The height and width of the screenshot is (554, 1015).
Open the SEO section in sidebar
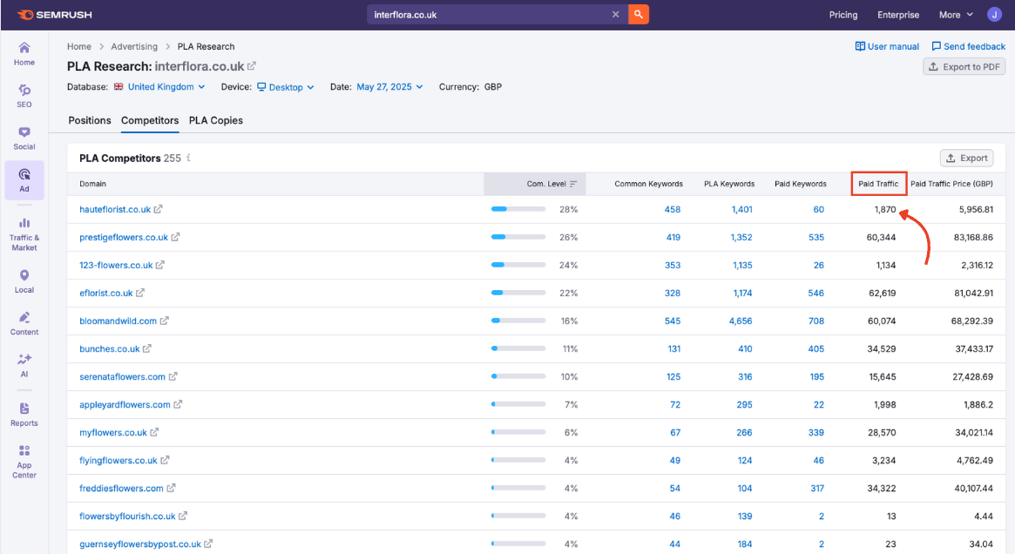tap(24, 94)
